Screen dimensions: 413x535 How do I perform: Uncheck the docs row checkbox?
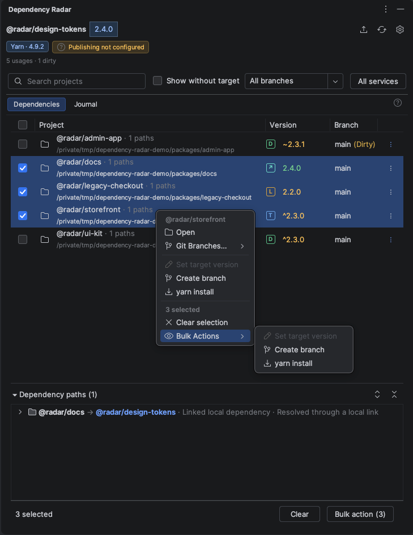tap(23, 168)
